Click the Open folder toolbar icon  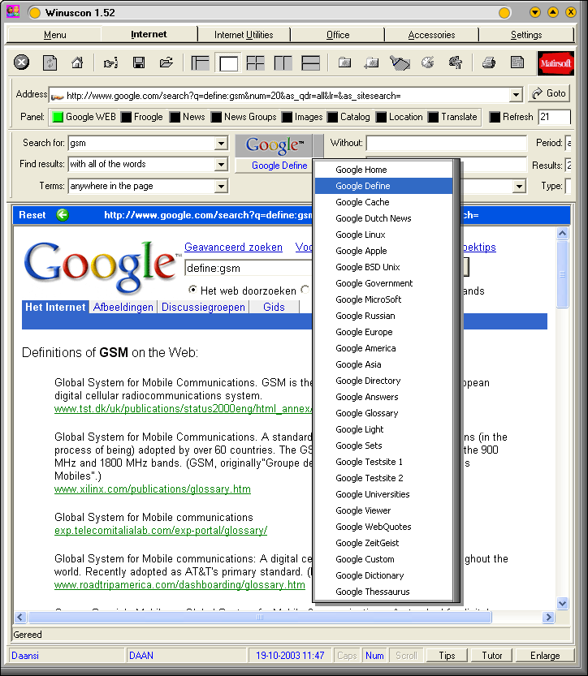166,63
